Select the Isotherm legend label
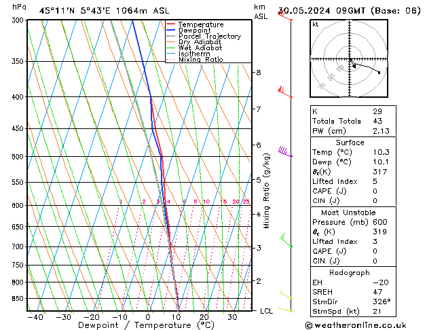Screen dimensions: 427x330 (x=194, y=54)
